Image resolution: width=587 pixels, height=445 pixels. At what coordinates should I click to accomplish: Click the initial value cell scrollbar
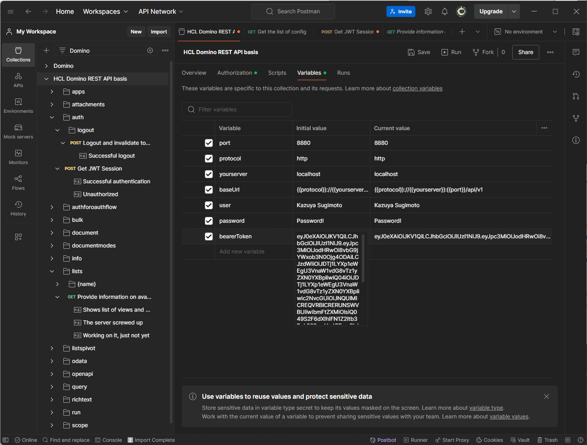pyautogui.click(x=363, y=259)
